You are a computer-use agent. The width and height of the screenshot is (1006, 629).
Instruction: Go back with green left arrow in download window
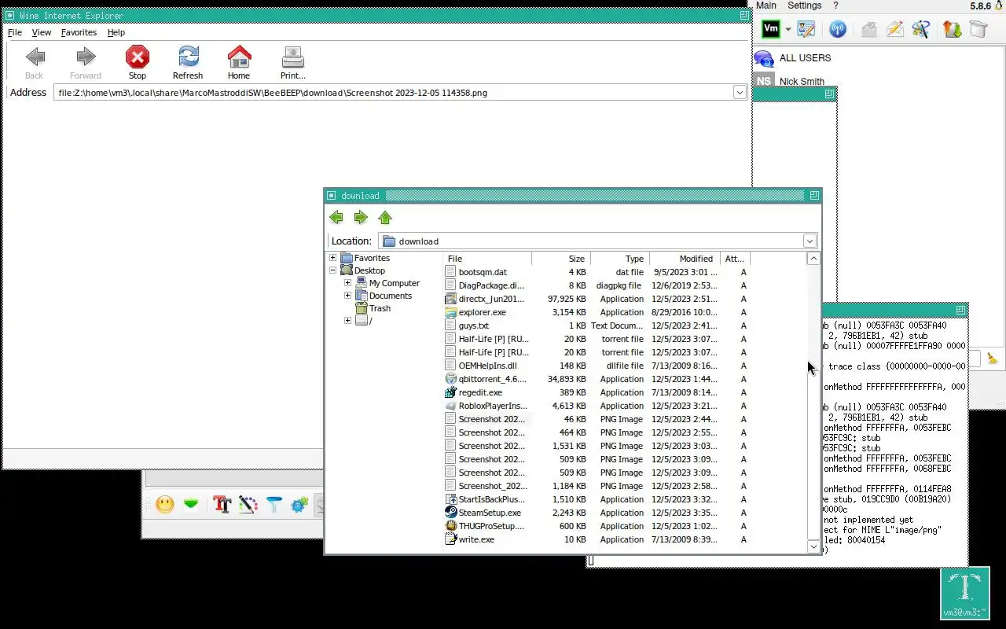[x=336, y=218]
